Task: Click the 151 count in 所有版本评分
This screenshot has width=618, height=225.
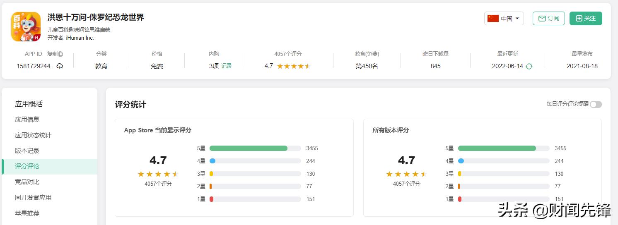Action: tap(559, 199)
